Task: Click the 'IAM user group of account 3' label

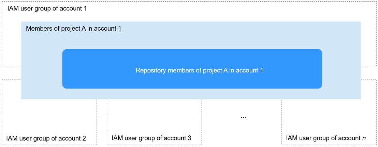Action: pos(151,138)
